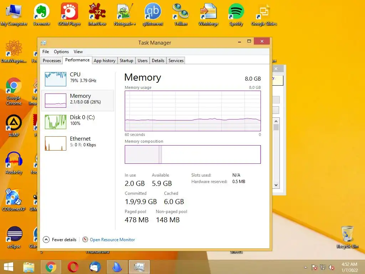Open the Startup tab
This screenshot has width=365, height=274.
click(x=127, y=61)
